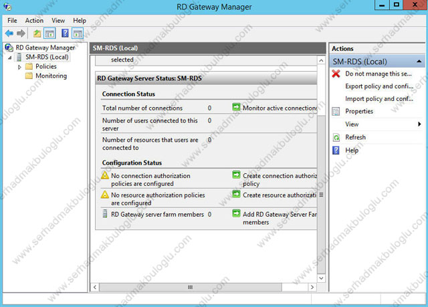Open the Help menu
Viewport: 428px width, 307px height.
(80, 21)
